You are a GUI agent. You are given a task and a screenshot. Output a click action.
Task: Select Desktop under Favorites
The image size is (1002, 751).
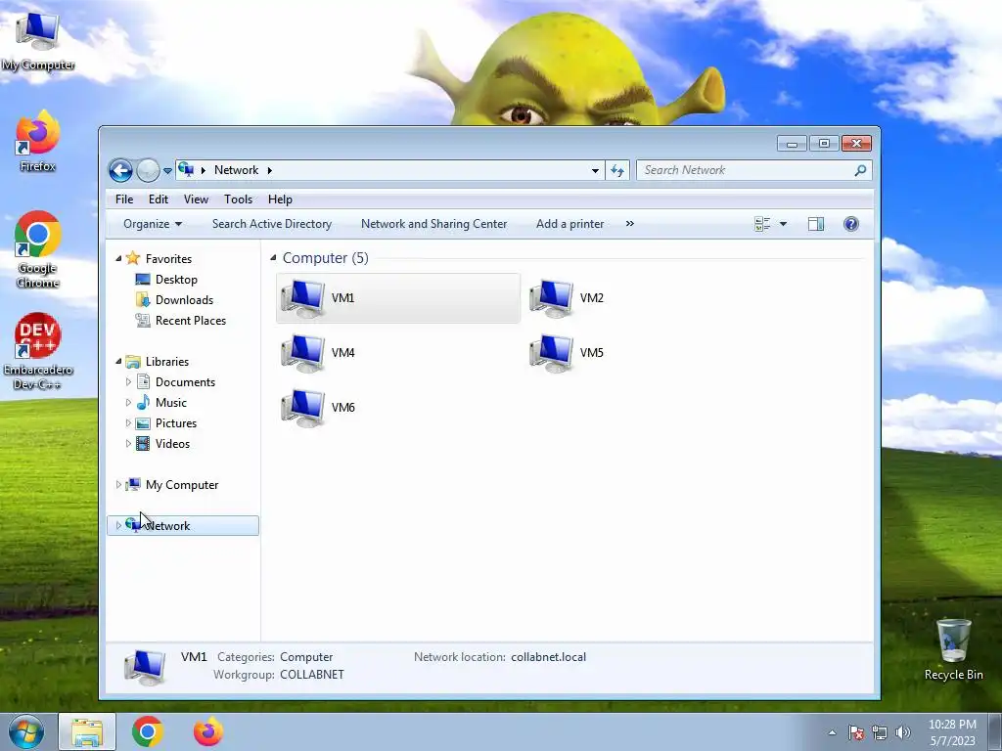(x=176, y=280)
